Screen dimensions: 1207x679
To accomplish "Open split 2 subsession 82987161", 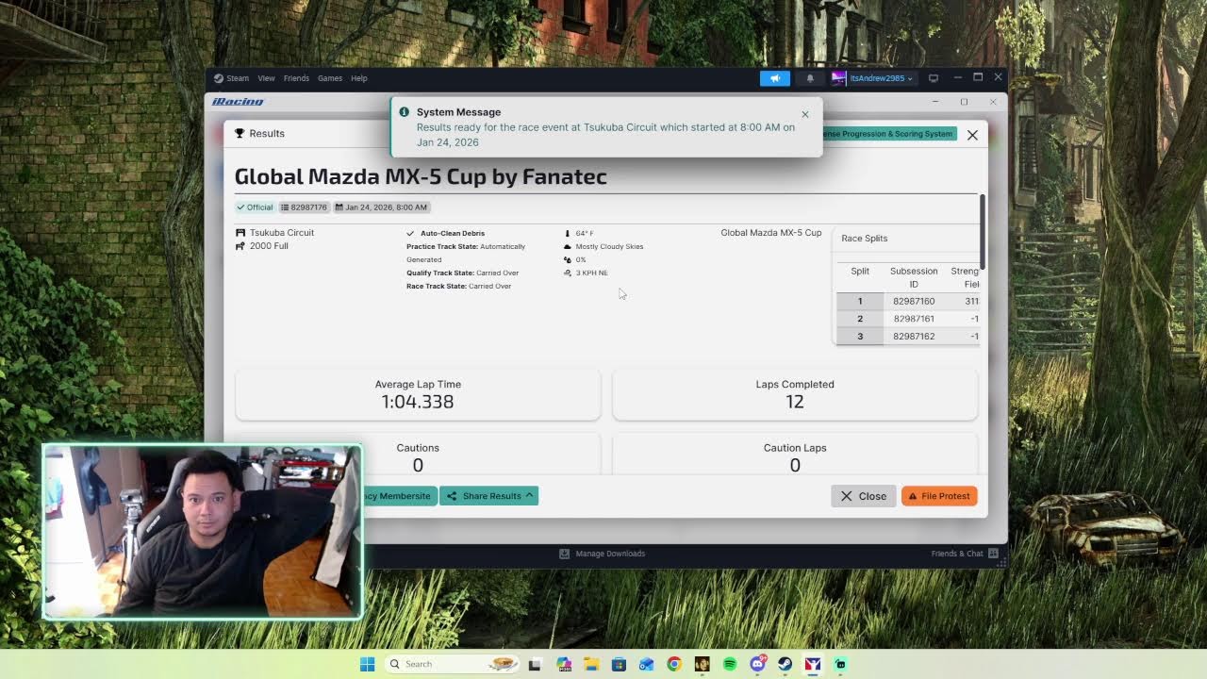I will coord(914,319).
